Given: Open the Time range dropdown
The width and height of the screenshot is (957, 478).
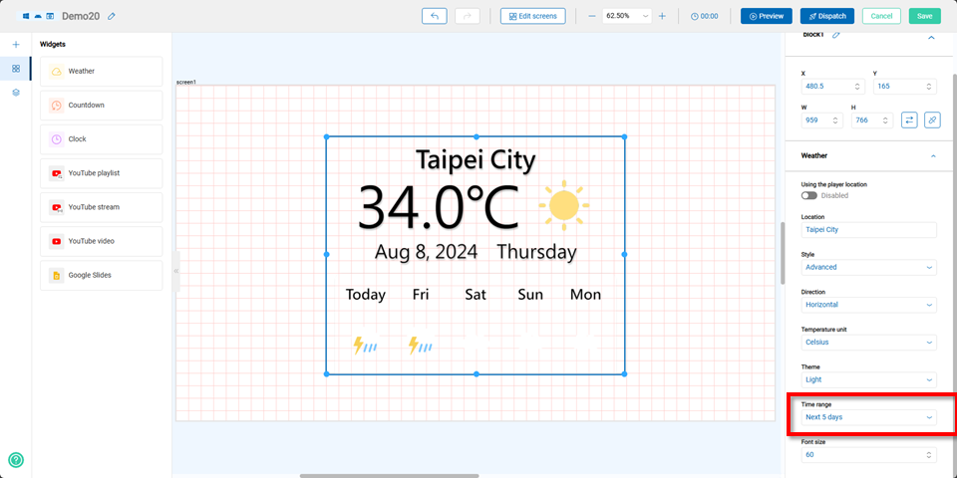Looking at the screenshot, I should tap(868, 417).
